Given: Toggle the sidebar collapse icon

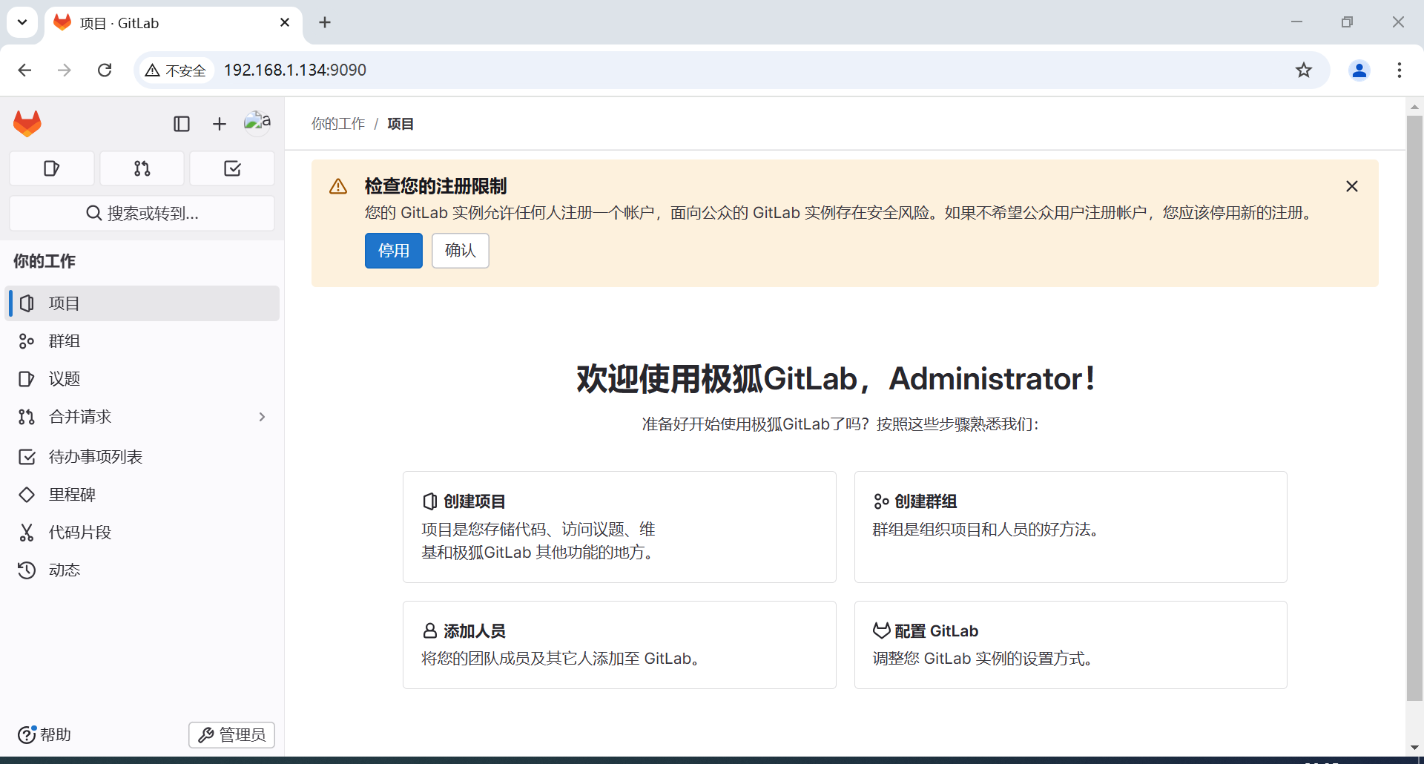Looking at the screenshot, I should pyautogui.click(x=182, y=124).
